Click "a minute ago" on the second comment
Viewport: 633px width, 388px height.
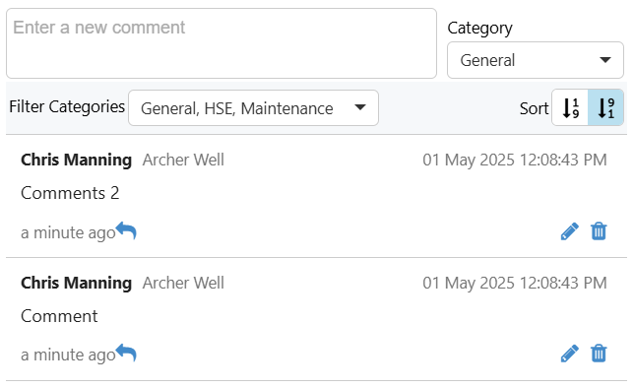pos(68,356)
